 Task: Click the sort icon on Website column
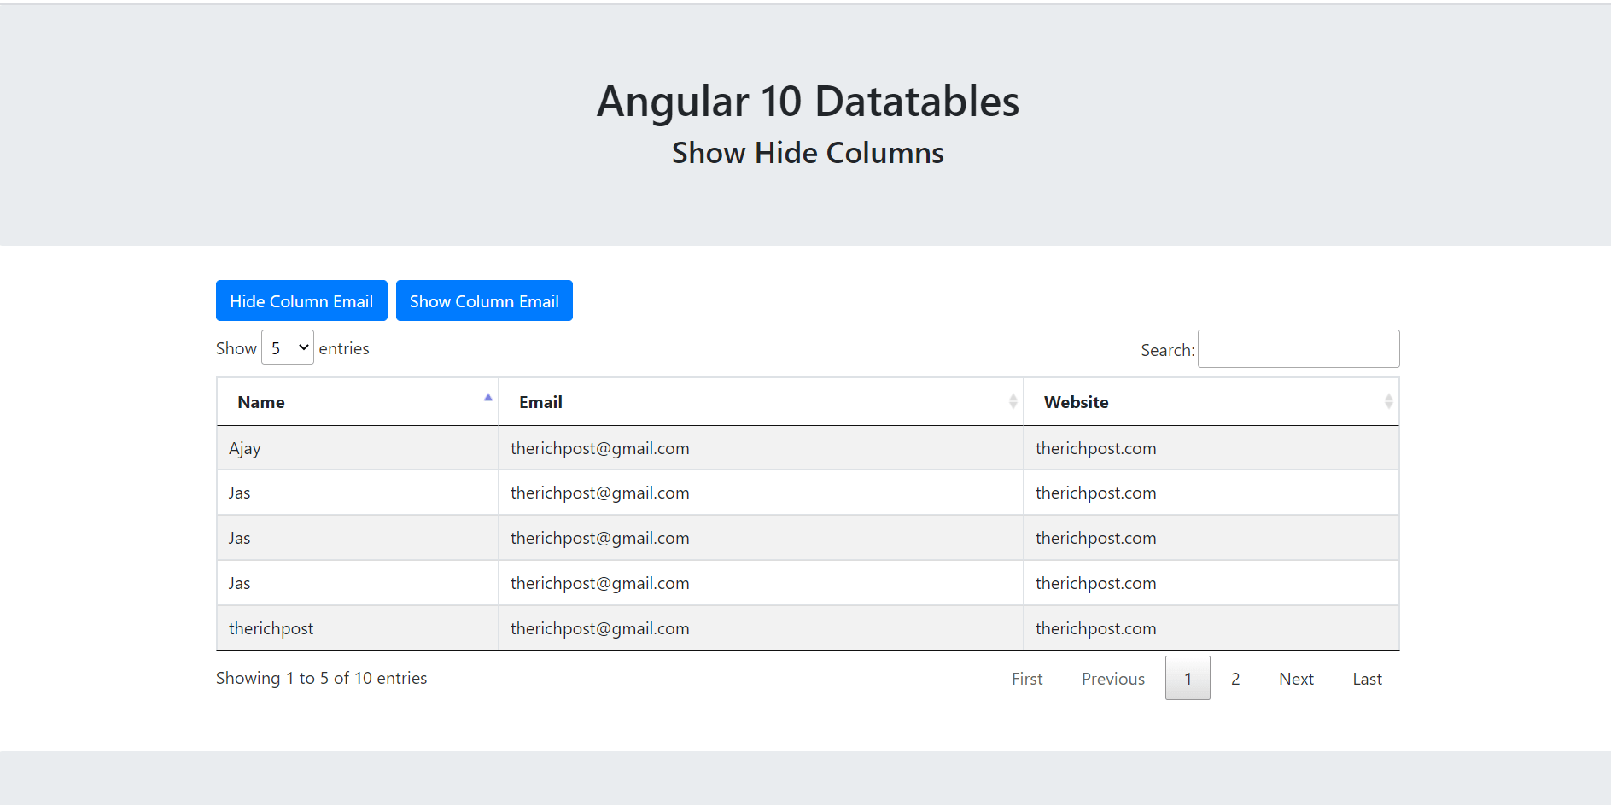click(x=1390, y=401)
